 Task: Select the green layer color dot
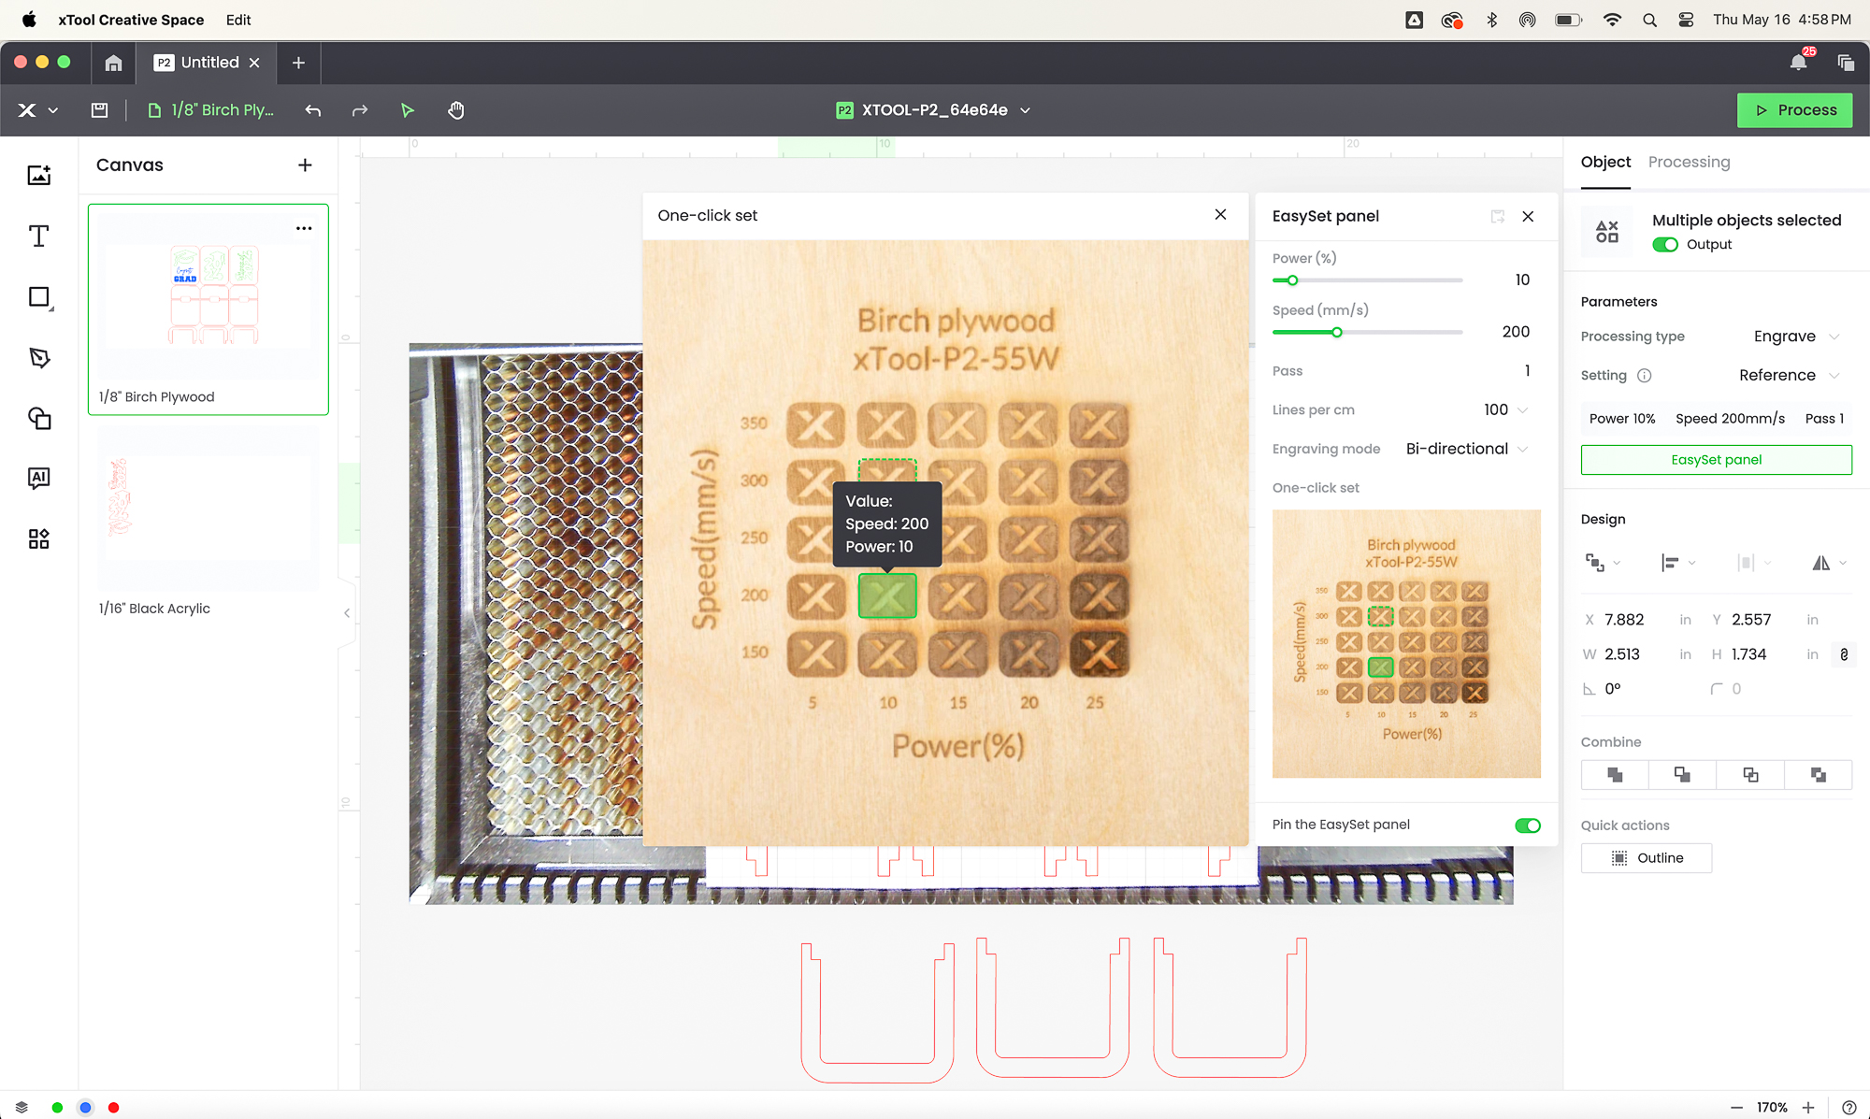click(57, 1107)
